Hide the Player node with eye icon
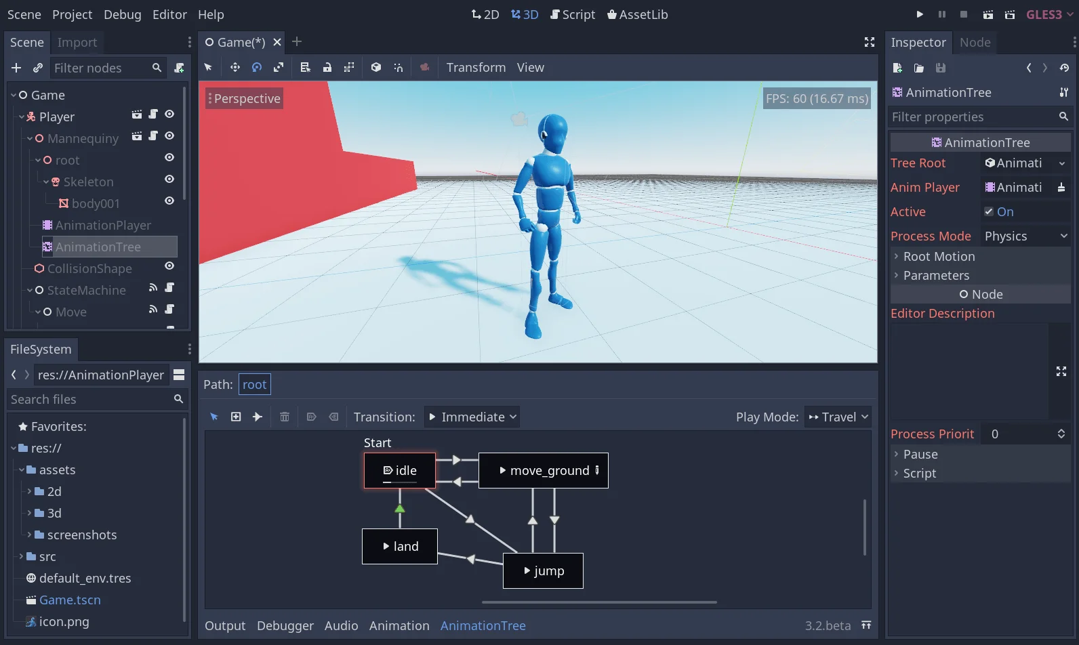 [x=169, y=115]
